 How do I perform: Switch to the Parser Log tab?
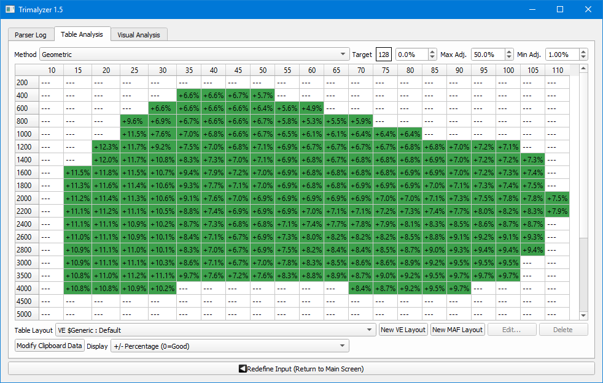point(31,35)
